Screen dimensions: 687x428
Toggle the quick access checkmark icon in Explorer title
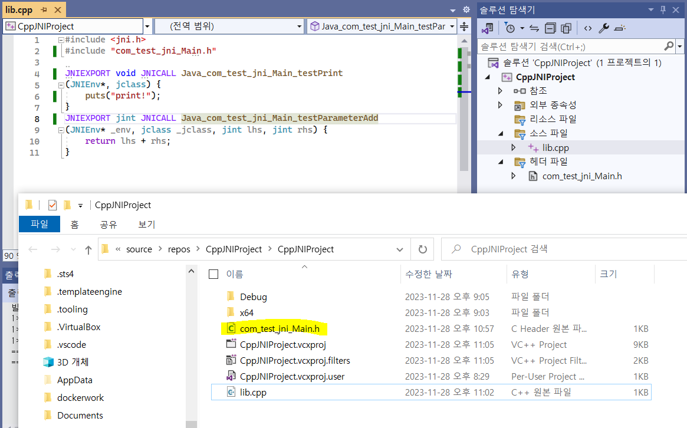click(52, 205)
